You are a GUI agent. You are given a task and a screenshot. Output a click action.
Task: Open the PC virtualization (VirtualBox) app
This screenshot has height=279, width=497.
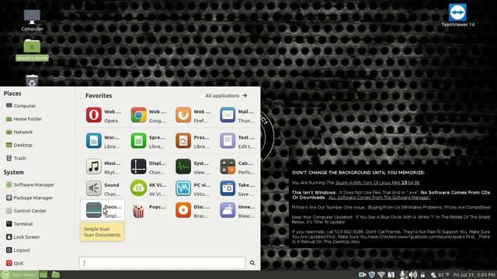pyautogui.click(x=193, y=189)
